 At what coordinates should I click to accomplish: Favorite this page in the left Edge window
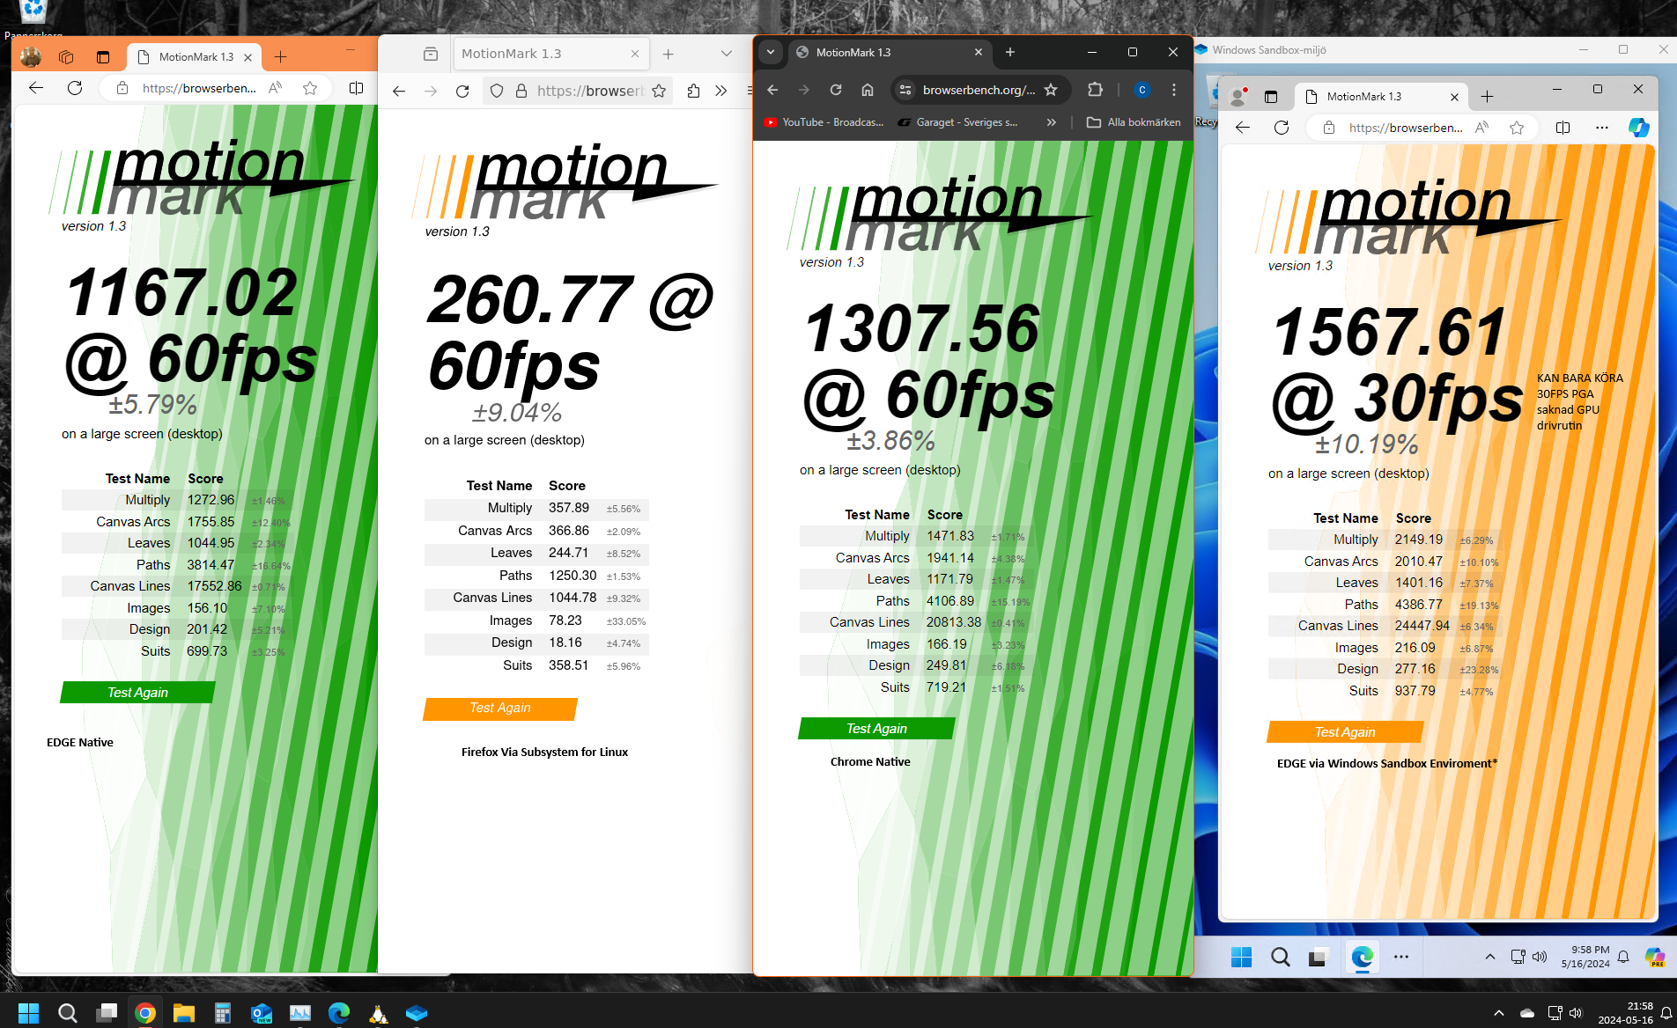310,88
